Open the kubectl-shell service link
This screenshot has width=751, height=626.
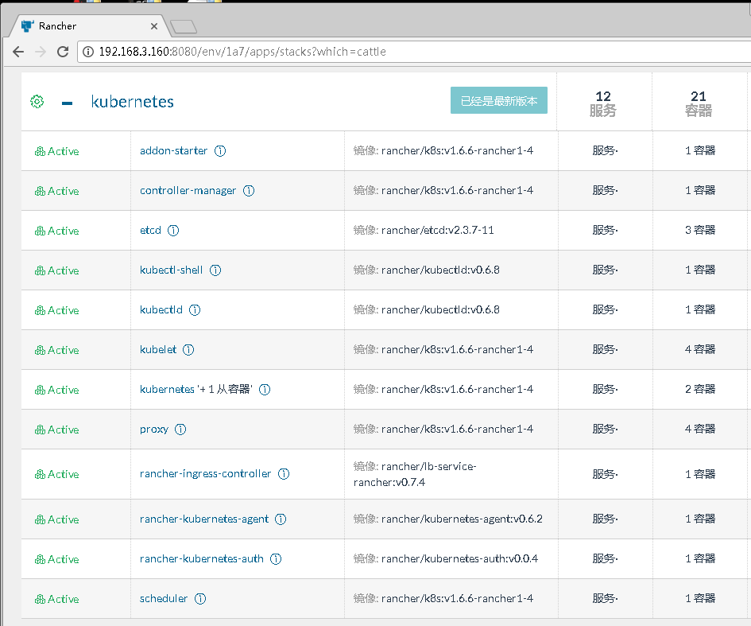click(171, 270)
